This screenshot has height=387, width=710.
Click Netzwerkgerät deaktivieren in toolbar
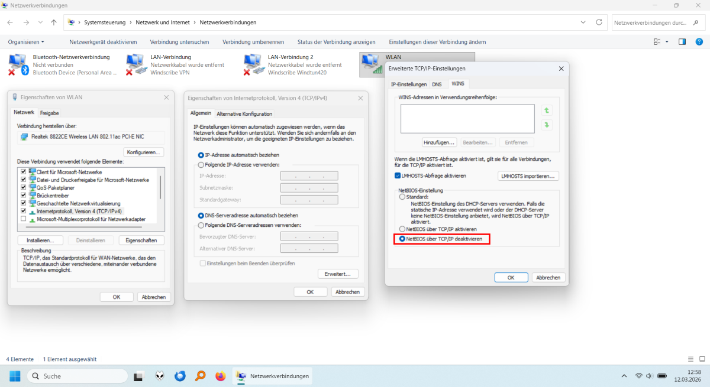103,42
